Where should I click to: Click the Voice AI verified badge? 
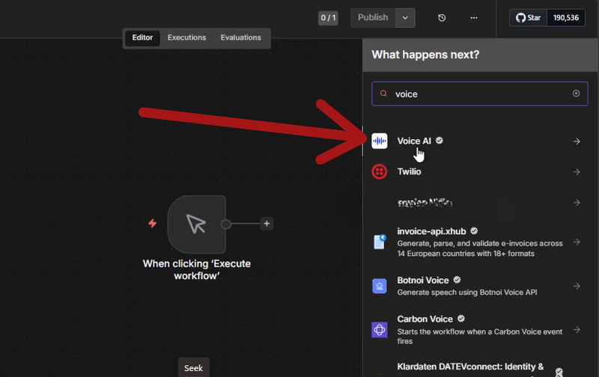click(440, 141)
